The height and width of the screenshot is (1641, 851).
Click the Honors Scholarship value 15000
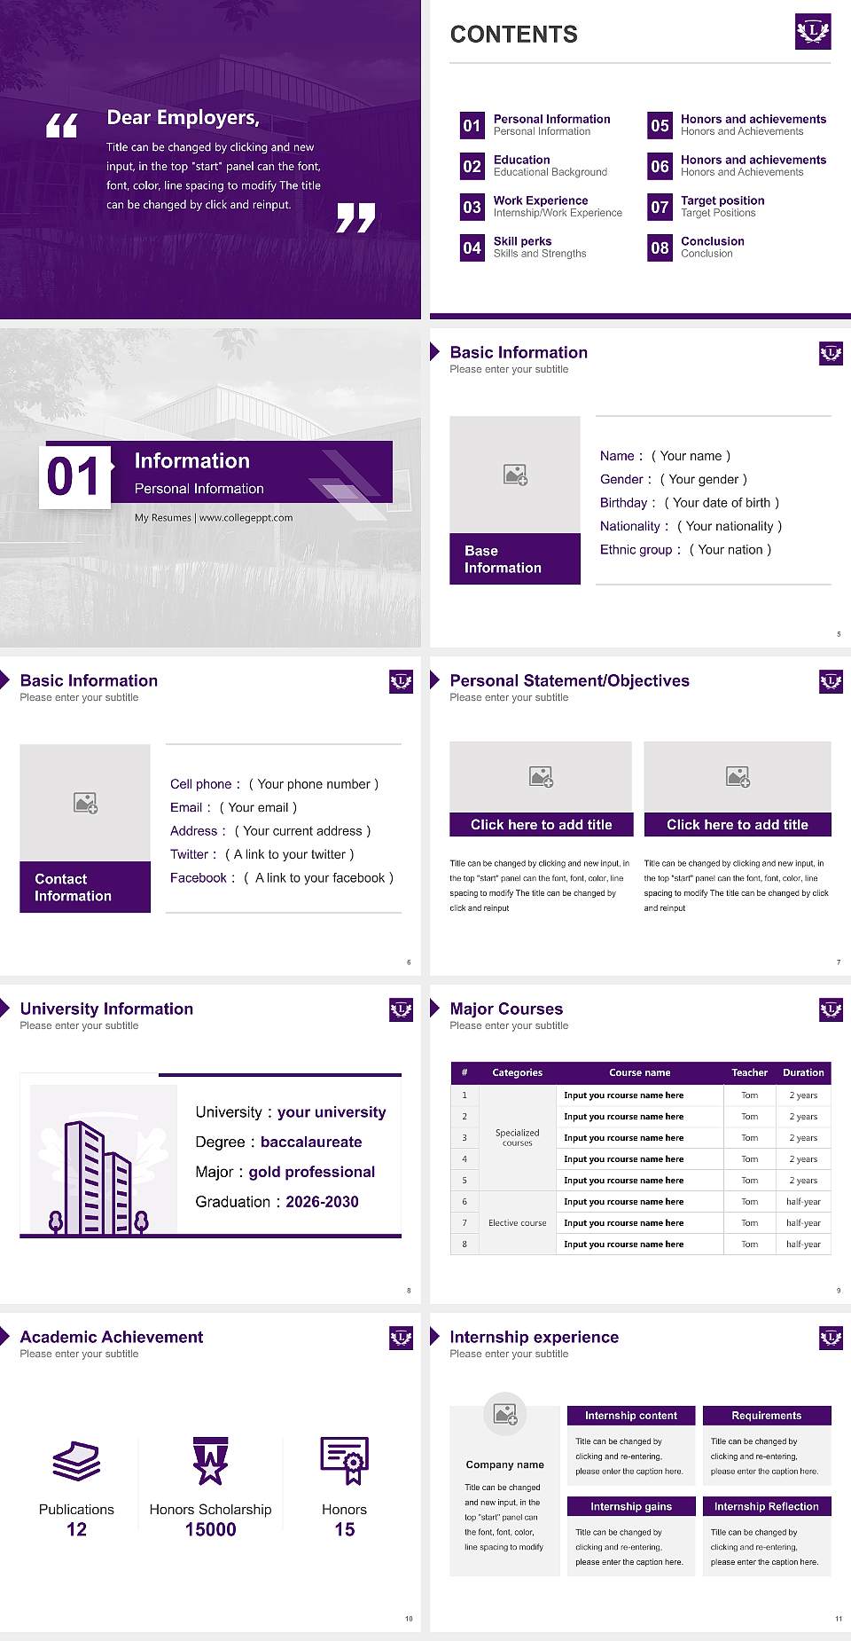[x=210, y=1529]
